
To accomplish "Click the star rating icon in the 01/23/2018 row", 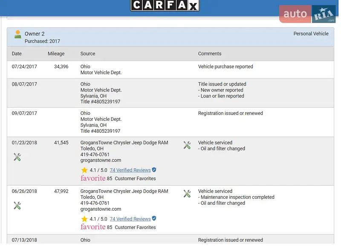I will pos(84,170).
